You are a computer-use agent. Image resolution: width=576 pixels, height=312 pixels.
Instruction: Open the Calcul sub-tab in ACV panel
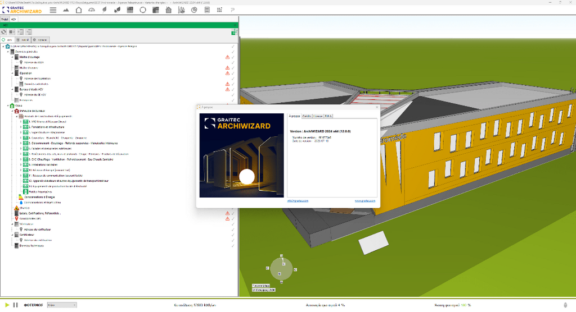click(x=22, y=40)
